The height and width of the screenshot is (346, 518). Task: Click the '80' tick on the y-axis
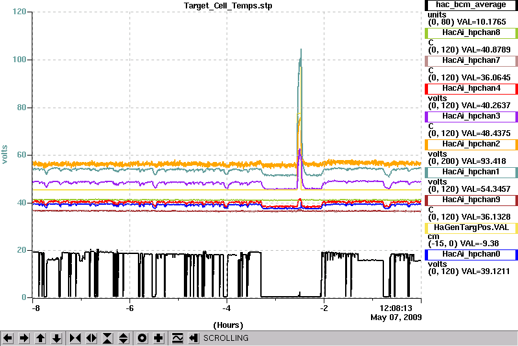pos(22,108)
